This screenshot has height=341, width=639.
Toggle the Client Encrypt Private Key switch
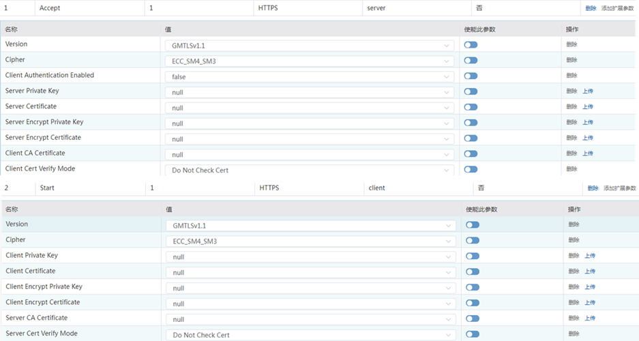coord(473,287)
